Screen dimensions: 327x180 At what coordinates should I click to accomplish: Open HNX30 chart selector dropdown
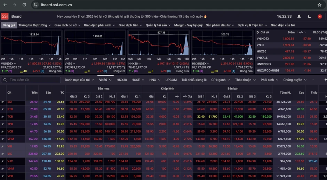[x=135, y=63]
